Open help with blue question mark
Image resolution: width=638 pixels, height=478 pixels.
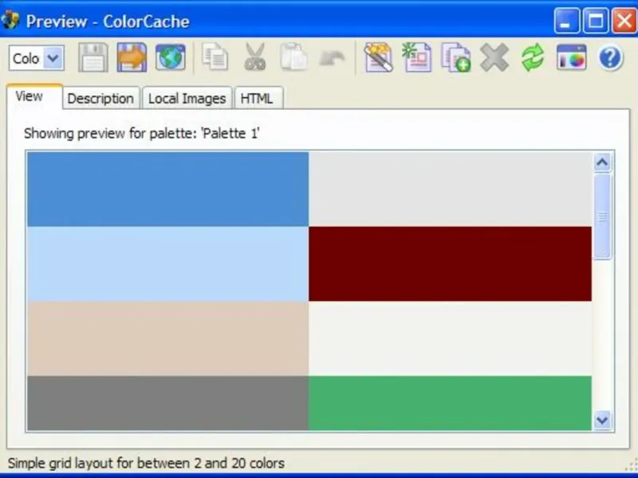pos(610,57)
